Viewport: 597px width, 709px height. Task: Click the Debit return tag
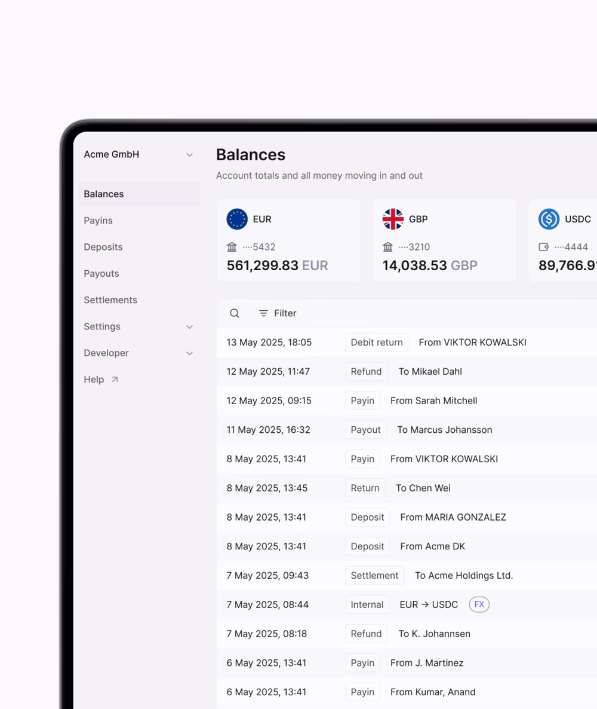pos(377,343)
